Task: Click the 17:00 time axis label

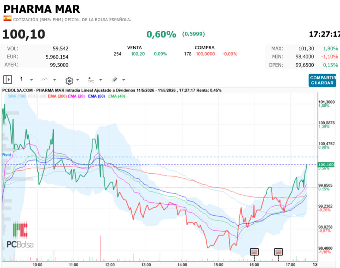Action: (x=290, y=265)
